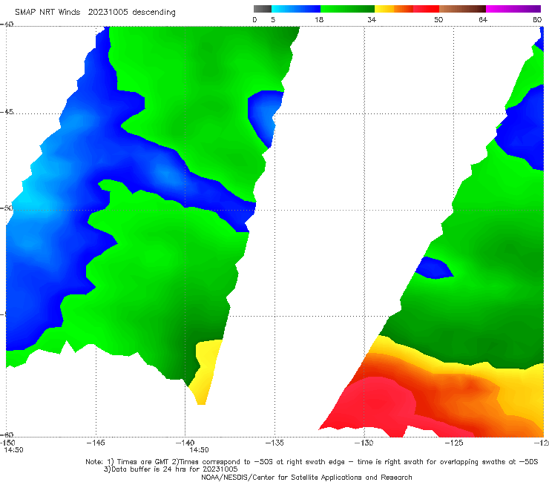Click the color bar label '18'
This screenshot has width=549, height=482.
[319, 19]
